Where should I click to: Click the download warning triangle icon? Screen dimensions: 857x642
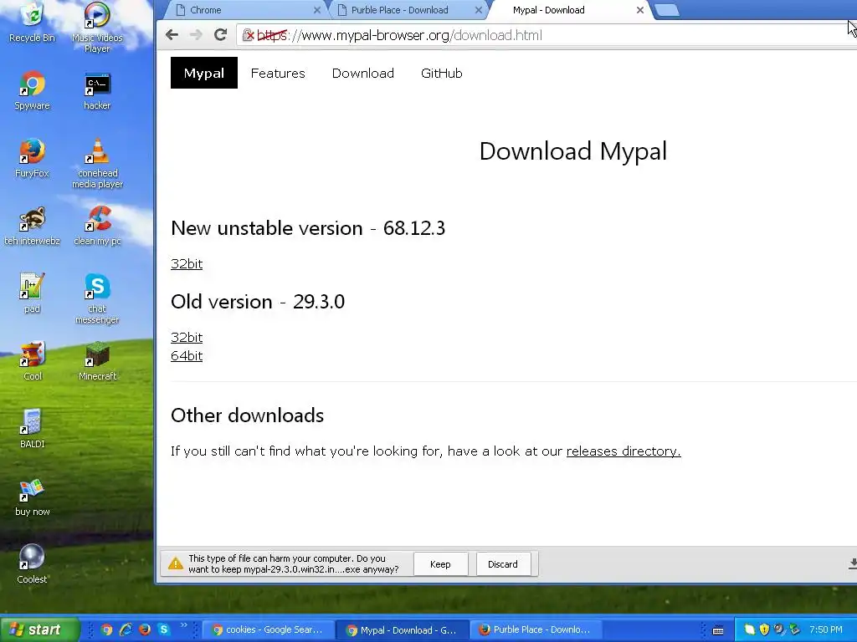point(176,563)
